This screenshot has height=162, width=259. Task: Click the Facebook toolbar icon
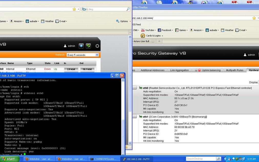pos(159,30)
